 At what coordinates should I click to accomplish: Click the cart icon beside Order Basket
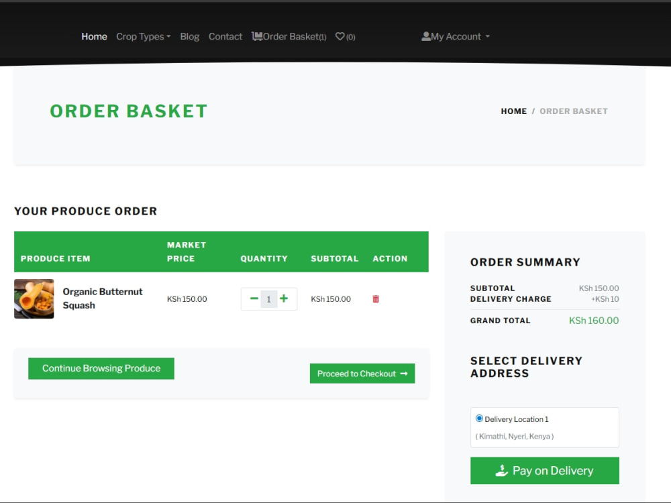click(x=257, y=36)
